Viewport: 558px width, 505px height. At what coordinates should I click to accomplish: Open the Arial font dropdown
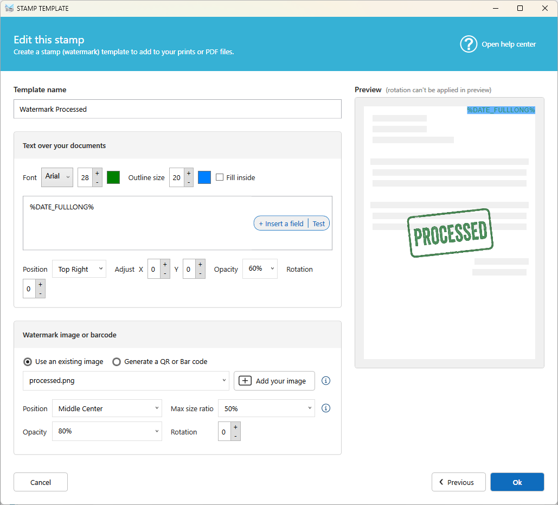[57, 177]
